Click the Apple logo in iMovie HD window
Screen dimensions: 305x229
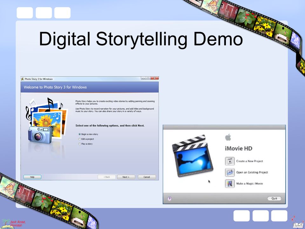click(228, 137)
